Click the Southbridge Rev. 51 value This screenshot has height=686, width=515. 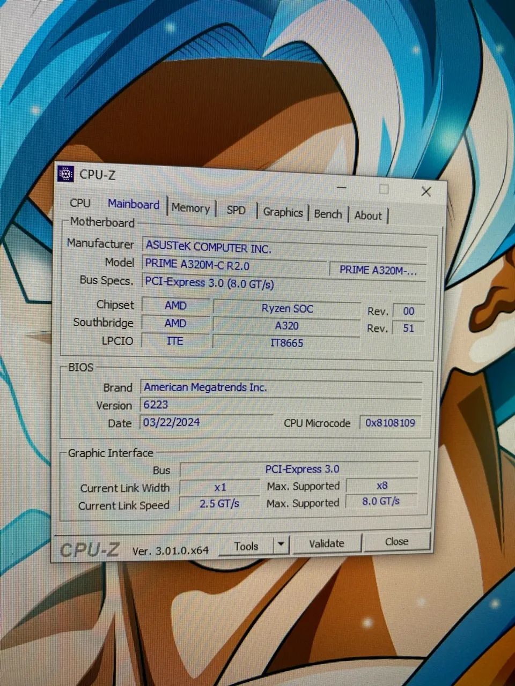pos(409,328)
